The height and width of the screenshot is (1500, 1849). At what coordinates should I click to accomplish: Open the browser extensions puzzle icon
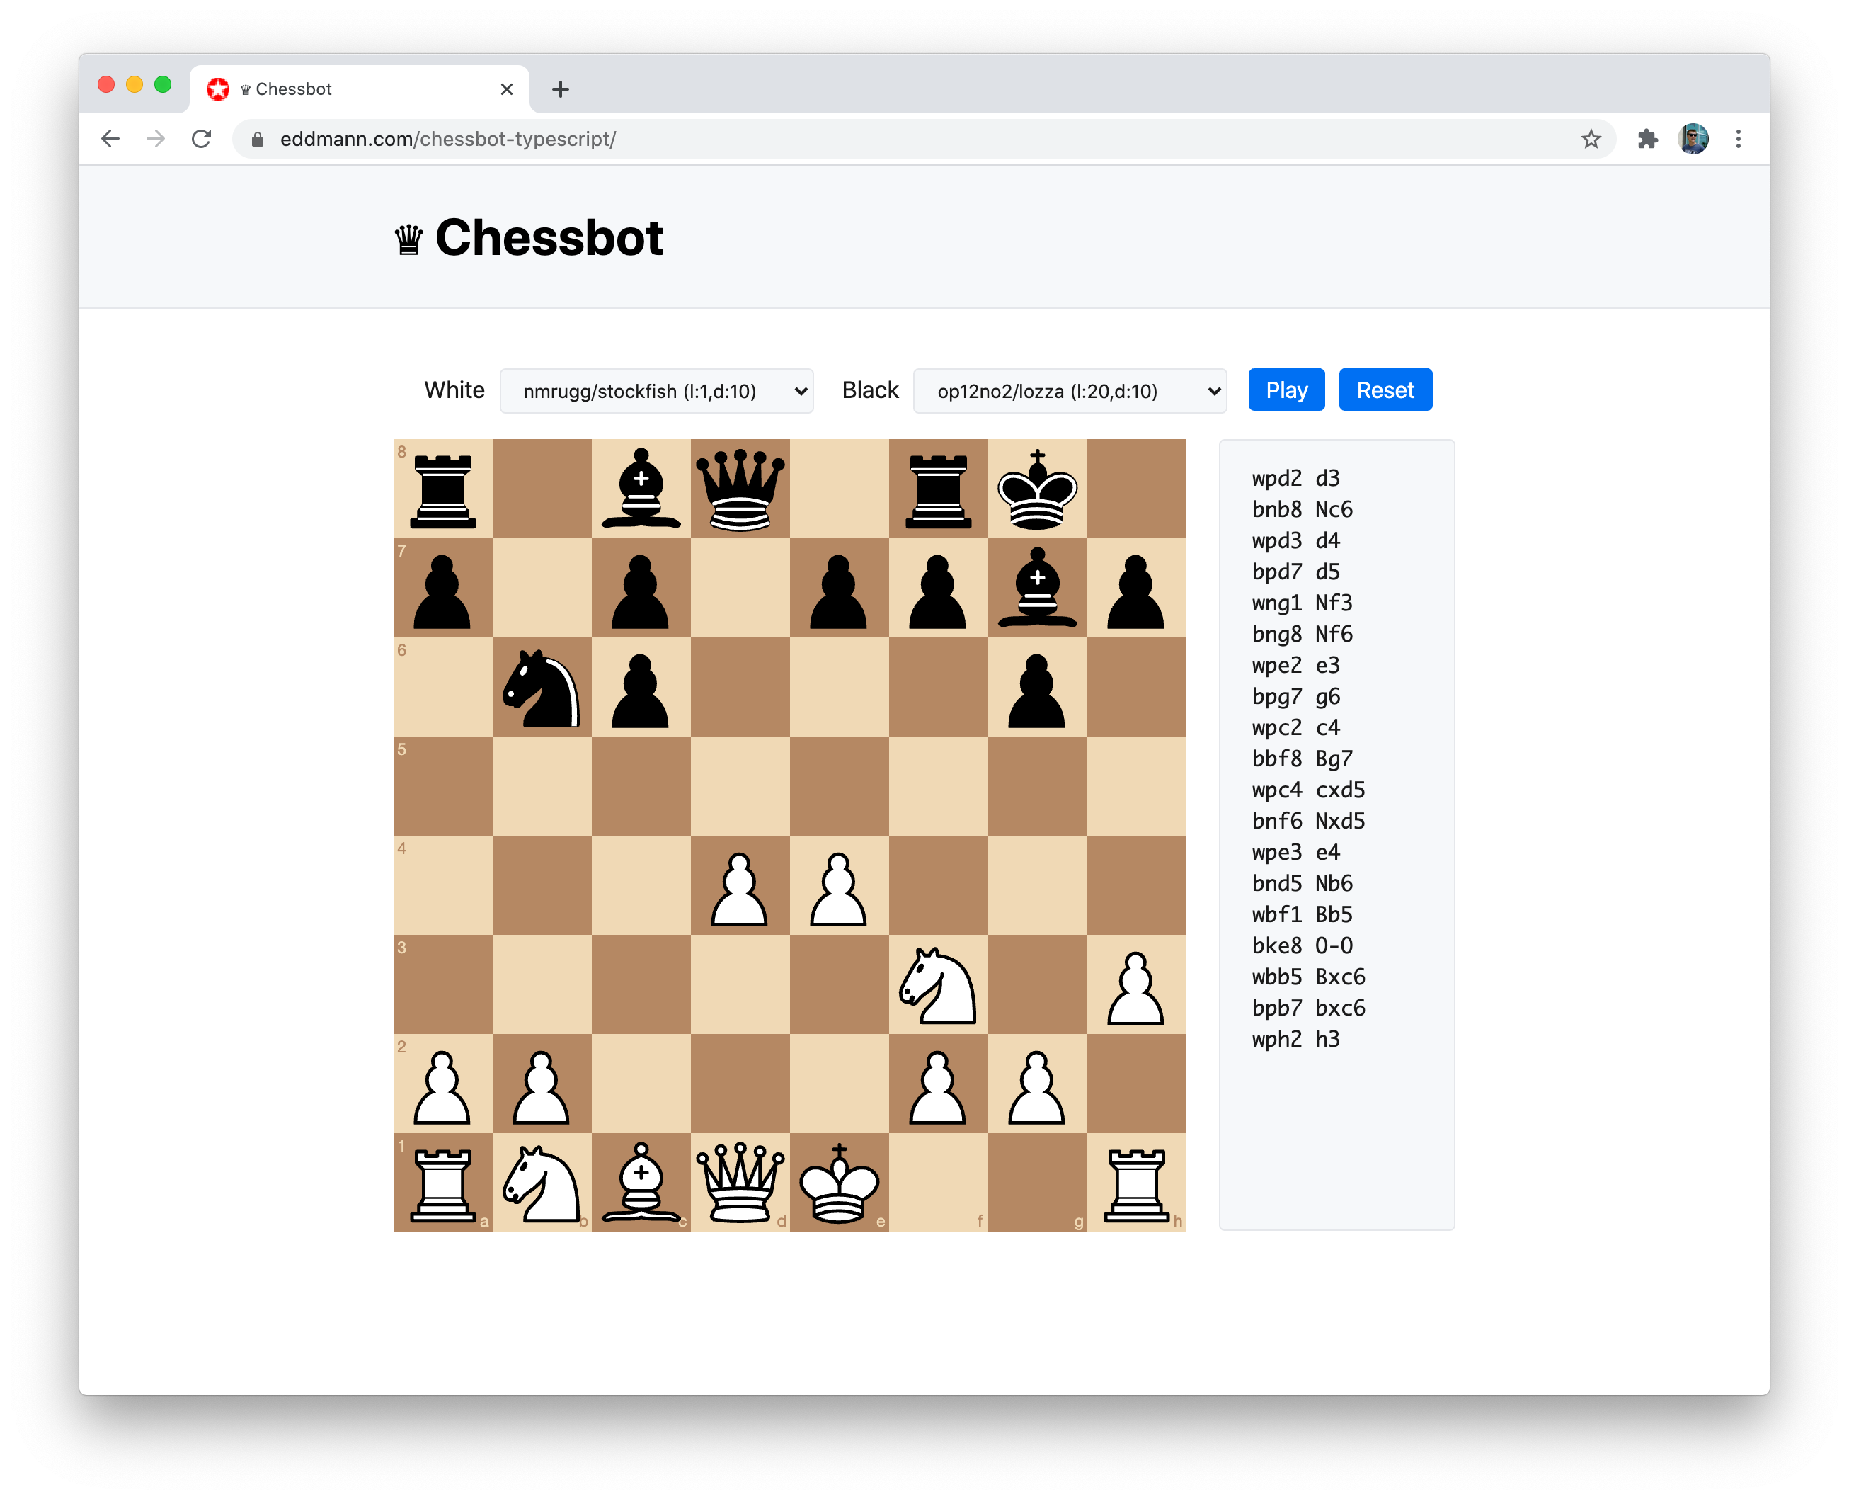pos(1647,139)
